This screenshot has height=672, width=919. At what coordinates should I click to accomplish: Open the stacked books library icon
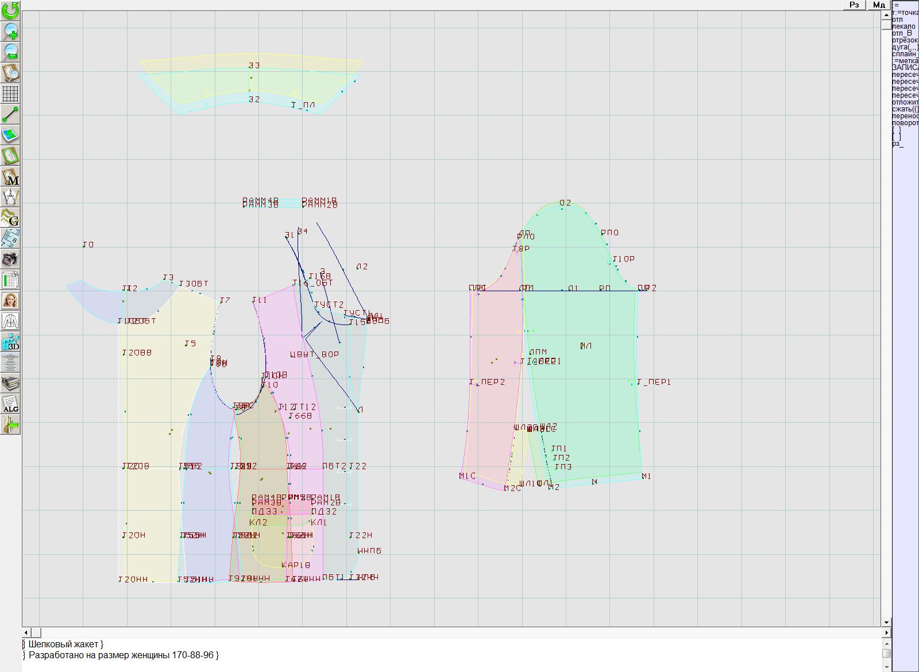click(x=10, y=383)
